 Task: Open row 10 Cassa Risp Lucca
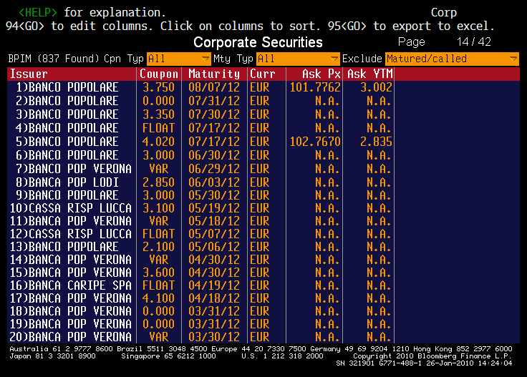(72, 208)
